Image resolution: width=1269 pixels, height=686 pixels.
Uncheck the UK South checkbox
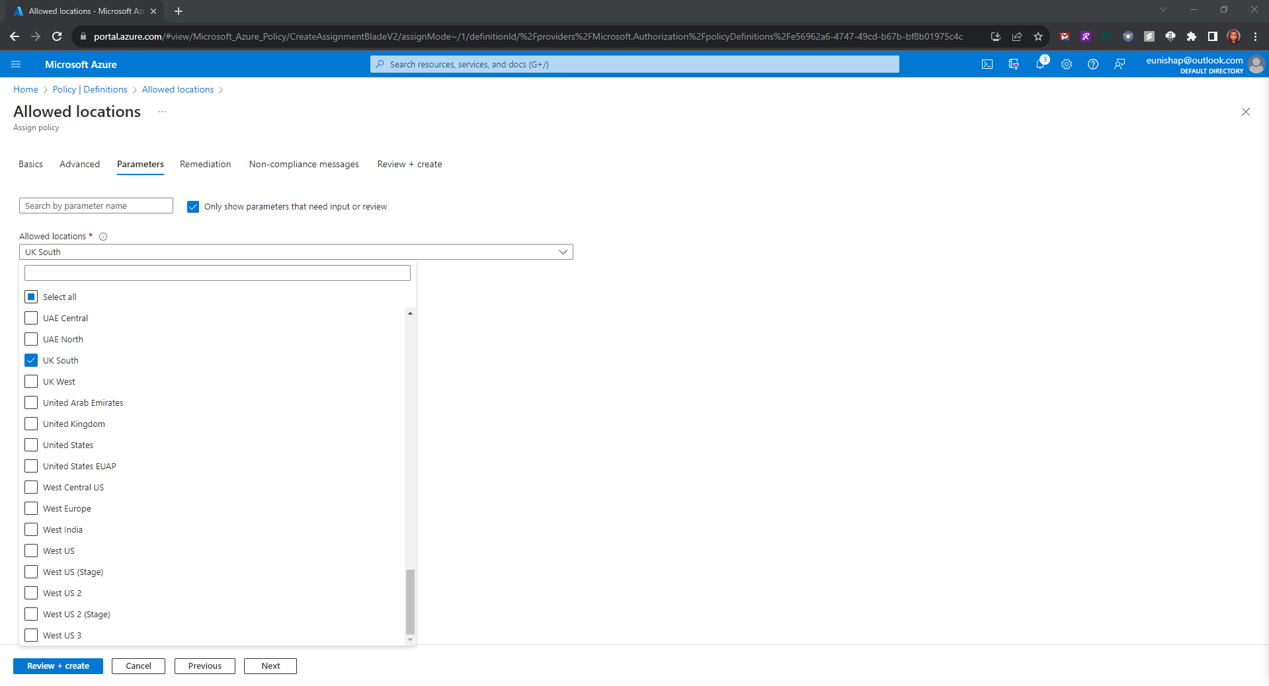point(31,360)
